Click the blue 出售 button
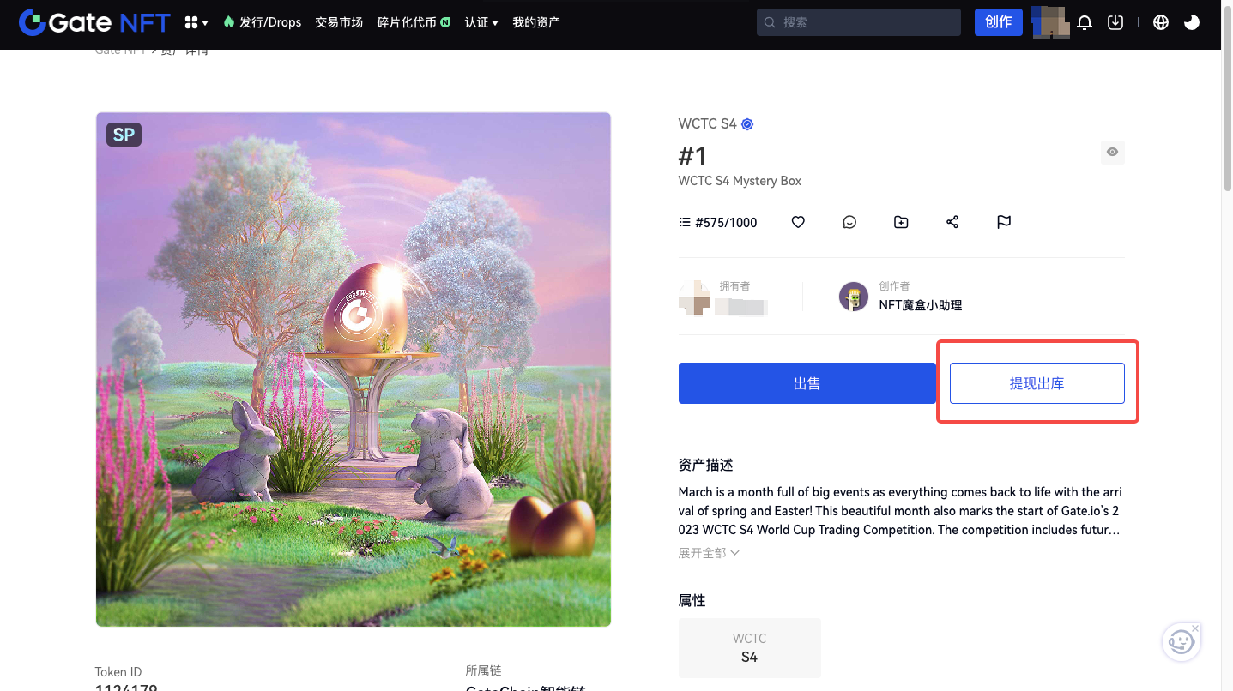Image resolution: width=1233 pixels, height=691 pixels. pyautogui.click(x=807, y=383)
